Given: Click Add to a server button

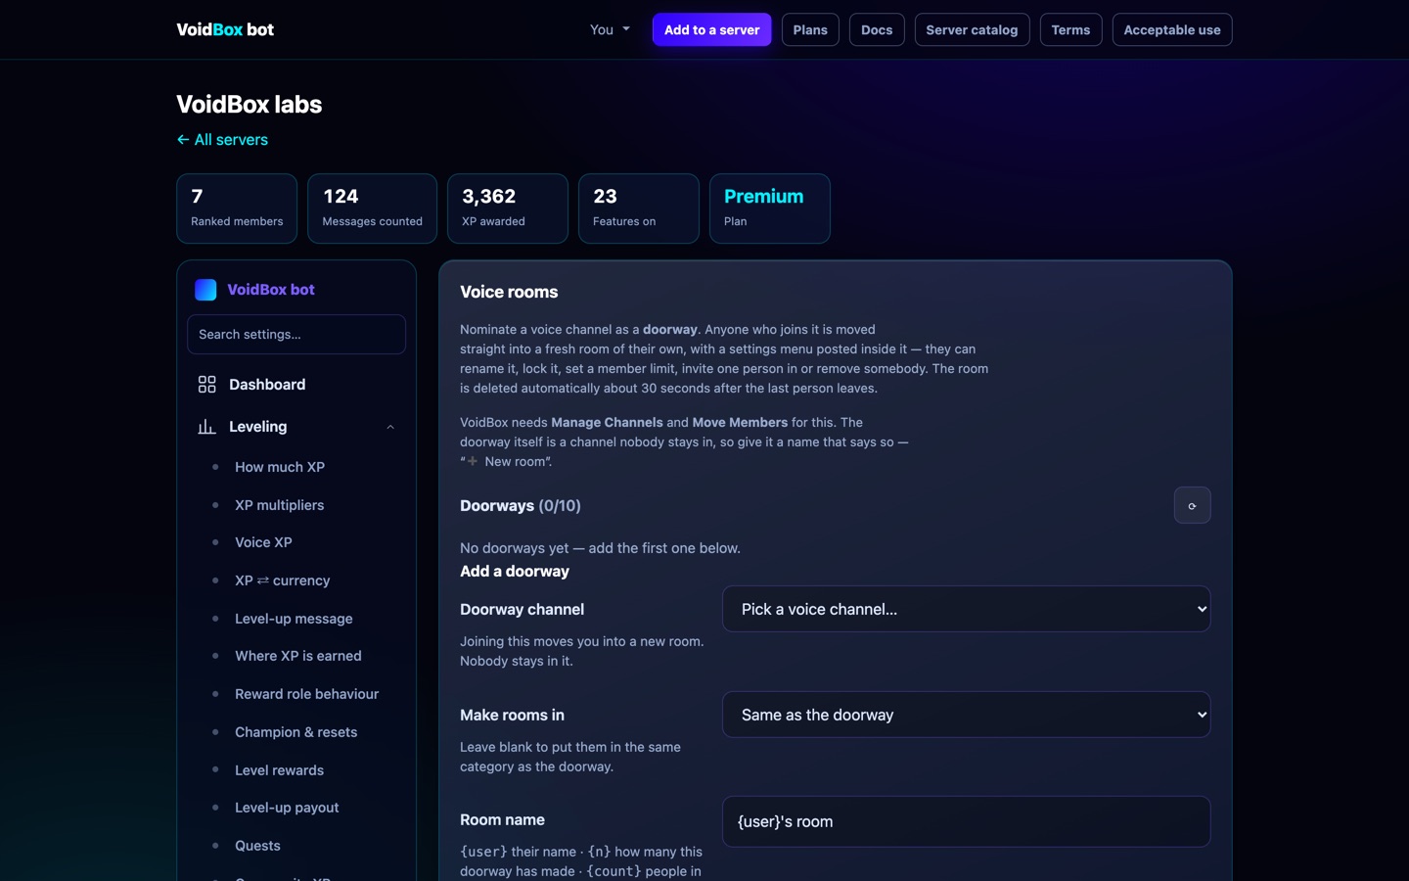Looking at the screenshot, I should click(711, 29).
